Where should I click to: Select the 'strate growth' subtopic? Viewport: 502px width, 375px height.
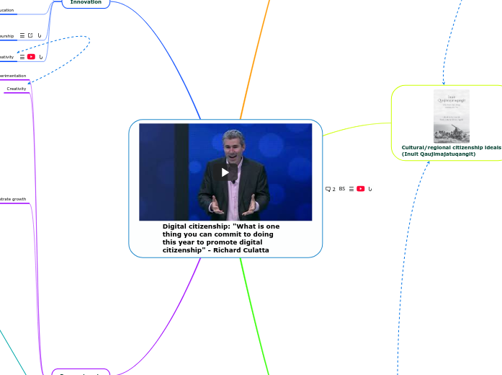[13, 199]
